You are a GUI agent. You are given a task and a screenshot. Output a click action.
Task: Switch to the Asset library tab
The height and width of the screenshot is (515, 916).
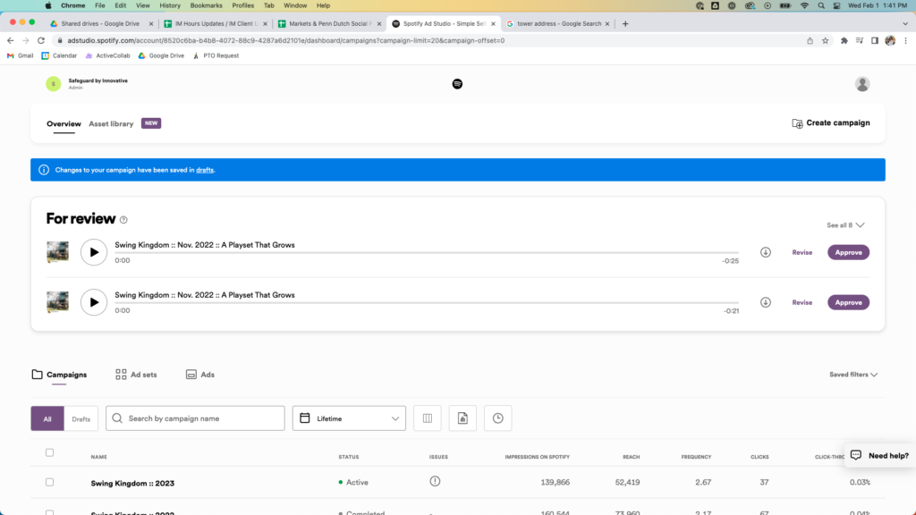(111, 123)
